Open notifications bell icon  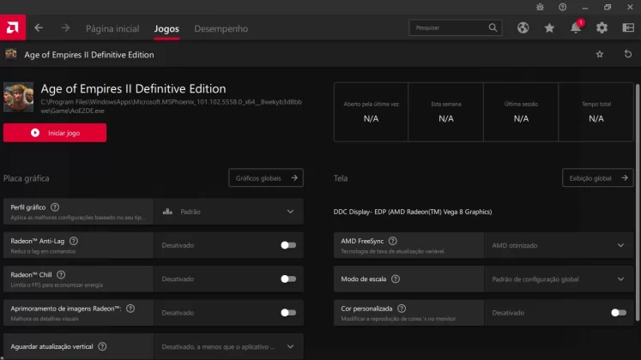click(x=576, y=27)
